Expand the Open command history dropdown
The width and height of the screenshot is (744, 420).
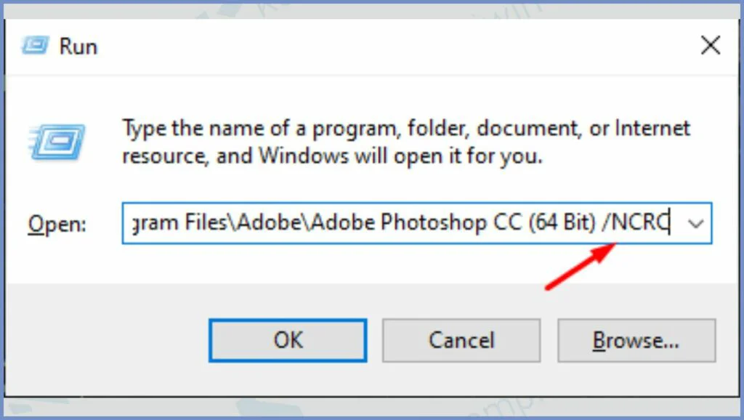tap(695, 223)
